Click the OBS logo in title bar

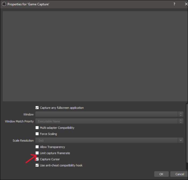[4, 4]
